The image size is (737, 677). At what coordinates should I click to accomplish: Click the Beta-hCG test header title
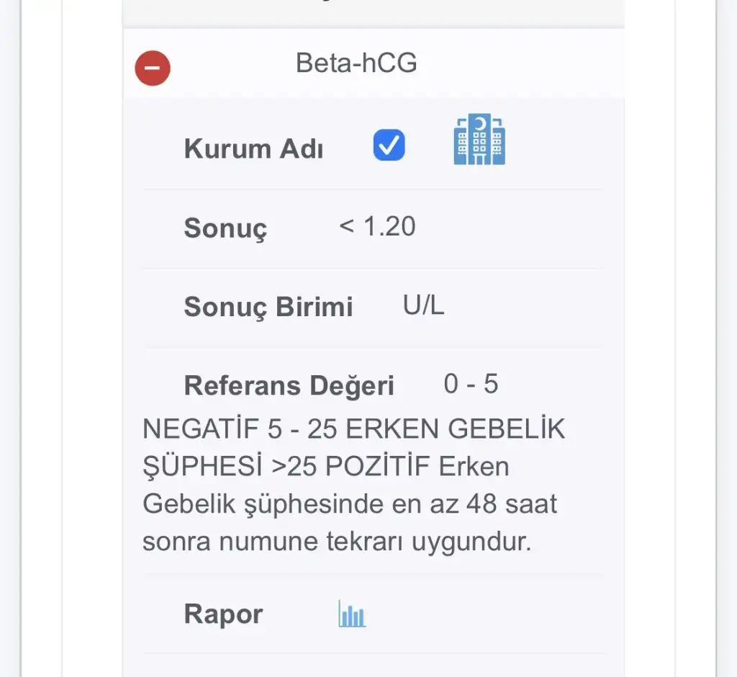coord(356,63)
